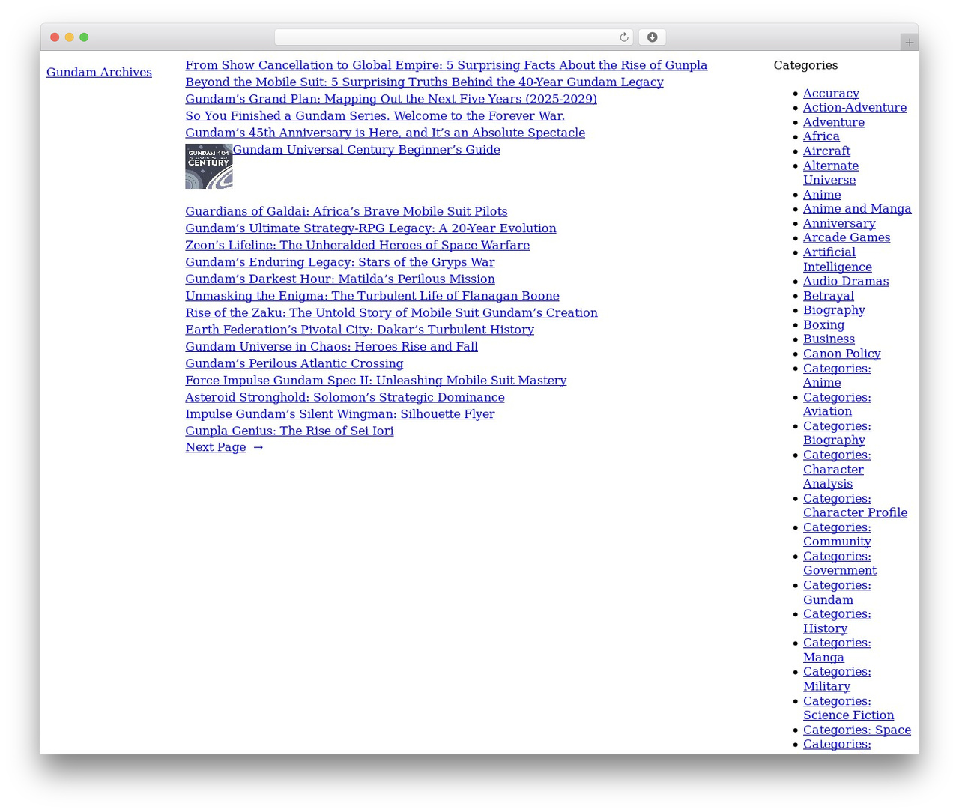
Task: Click the reload page icon
Action: click(x=623, y=37)
